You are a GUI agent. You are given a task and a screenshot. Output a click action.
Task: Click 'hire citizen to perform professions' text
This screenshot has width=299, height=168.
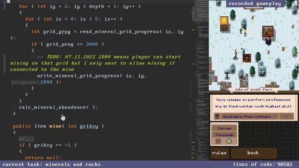click(x=253, y=99)
